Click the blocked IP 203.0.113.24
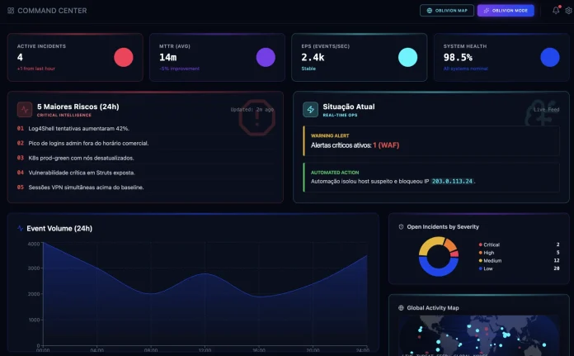 [452, 181]
